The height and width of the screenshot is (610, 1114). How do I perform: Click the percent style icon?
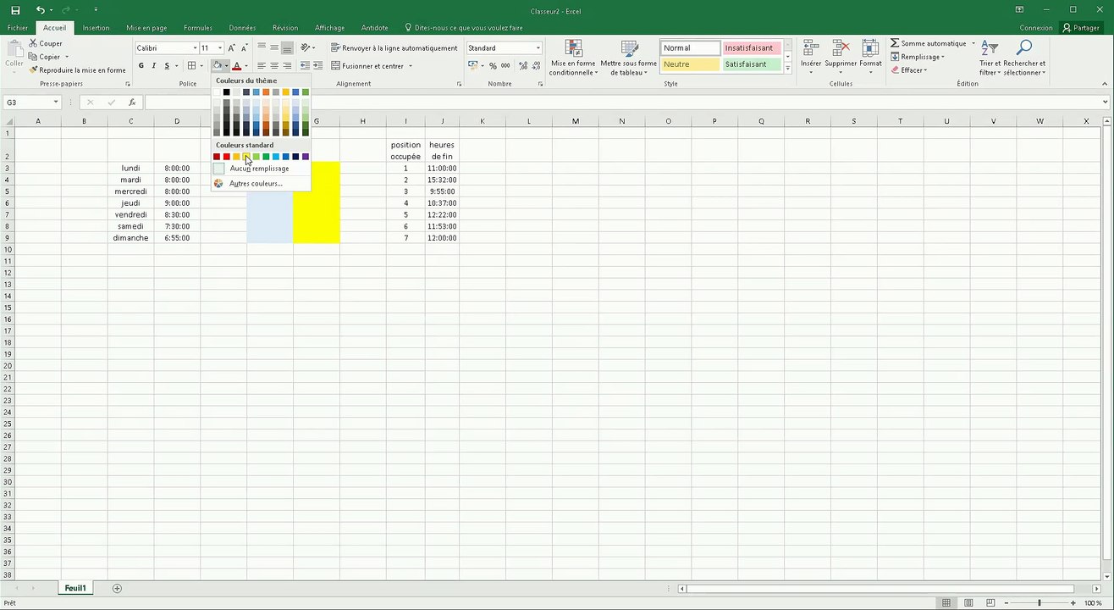492,65
